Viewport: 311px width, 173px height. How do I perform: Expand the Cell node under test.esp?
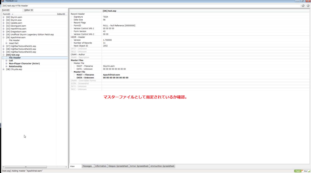click(6, 61)
